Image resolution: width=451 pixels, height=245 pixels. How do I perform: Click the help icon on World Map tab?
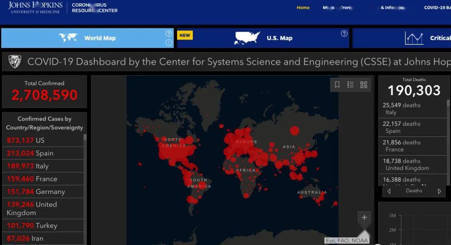point(169,33)
